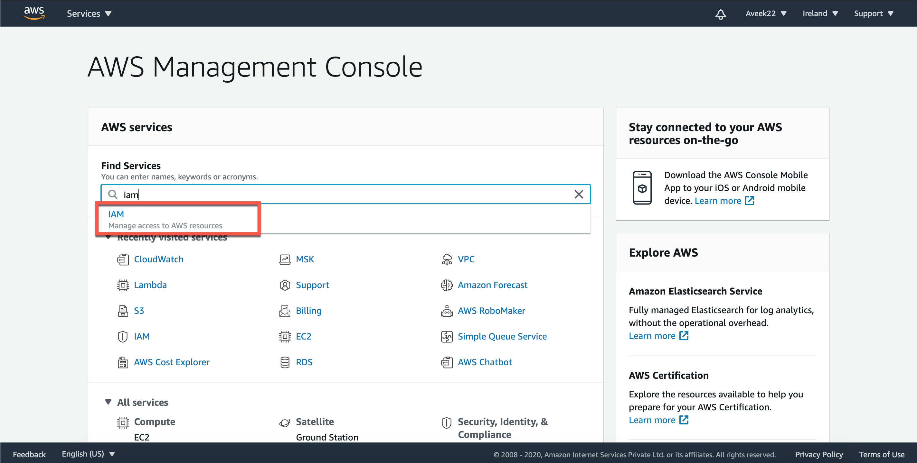Open the S3 service
The image size is (917, 463).
pyautogui.click(x=139, y=311)
